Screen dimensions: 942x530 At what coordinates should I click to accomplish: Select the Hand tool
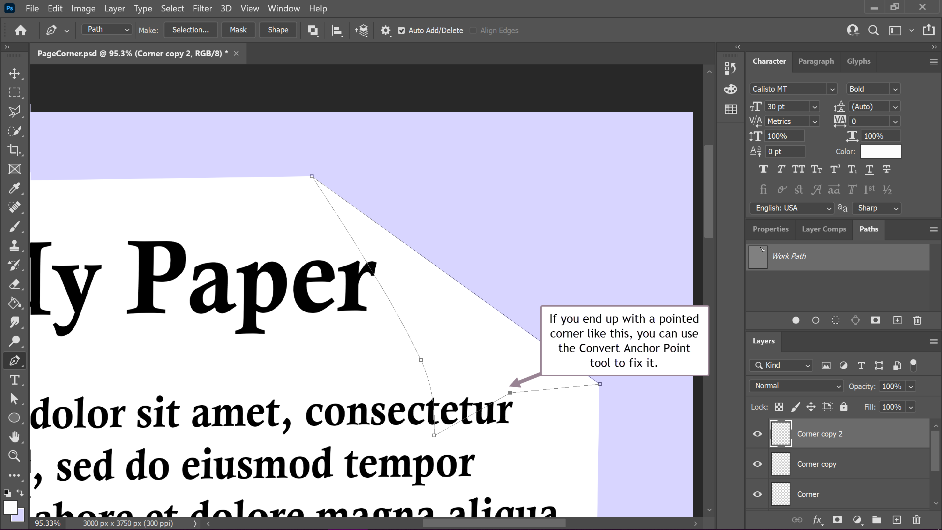(14, 437)
